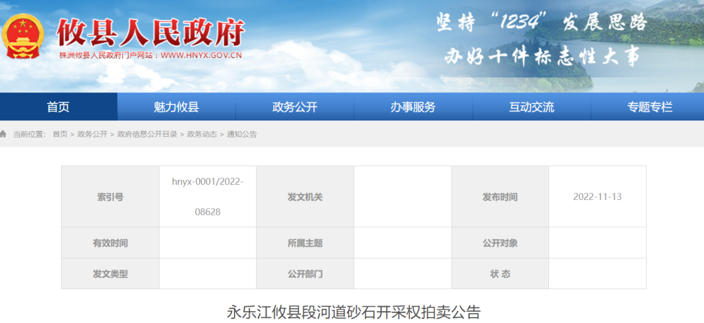Click the breadcrumb home icon
This screenshot has height=323, width=704.
(4, 134)
